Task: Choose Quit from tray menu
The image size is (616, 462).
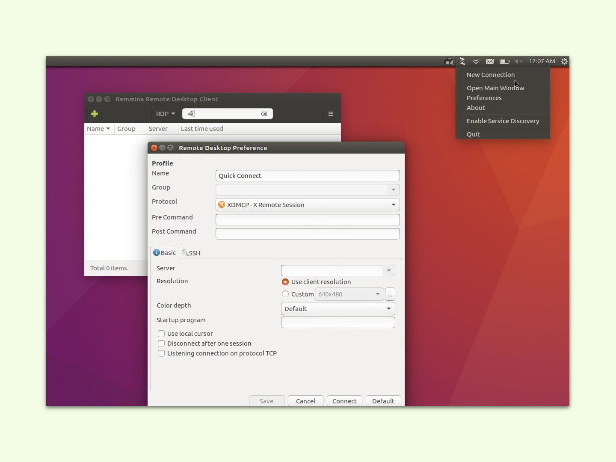Action: 473,134
